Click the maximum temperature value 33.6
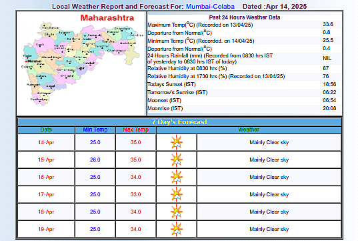Viewport: 358px width, 241px height. click(328, 24)
